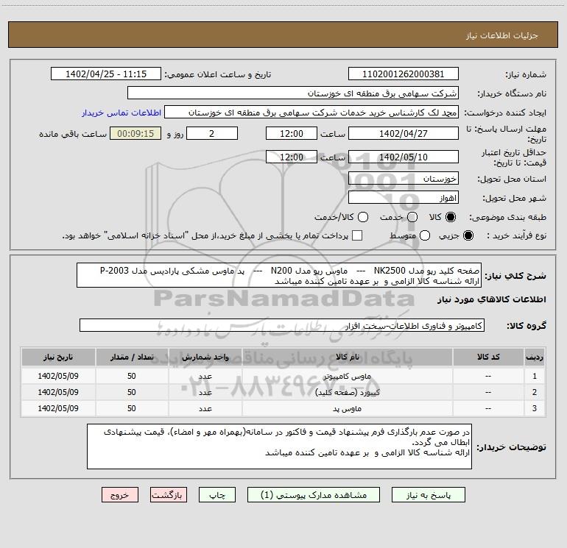Click the گروه کالا field کامپیوتر و فناوری اطلاعات
Image resolution: width=567 pixels, height=548 pixels.
282,325
